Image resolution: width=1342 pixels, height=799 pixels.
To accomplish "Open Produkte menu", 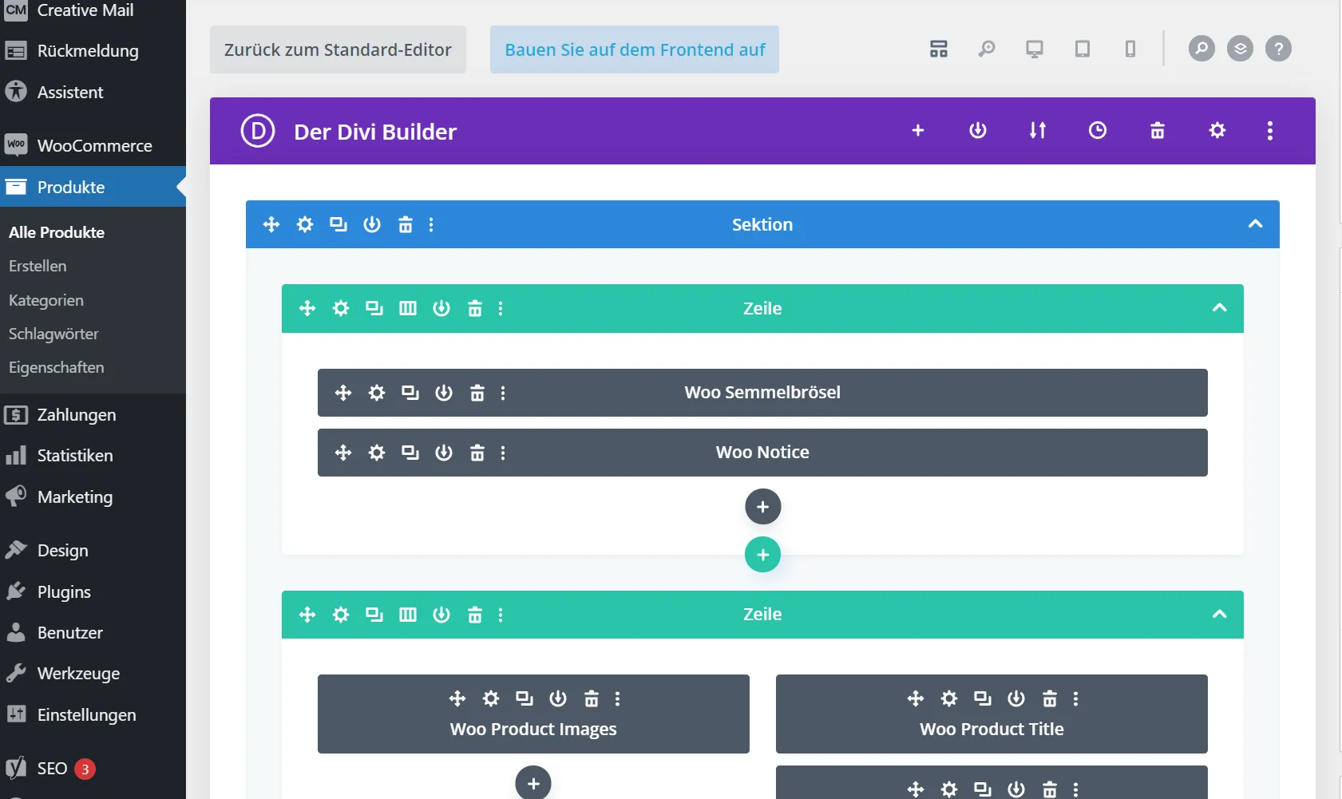I will tap(93, 187).
